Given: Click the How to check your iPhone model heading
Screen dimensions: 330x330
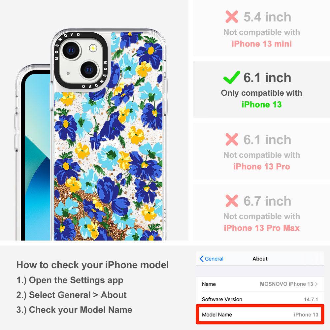Looking at the screenshot, I should point(93,265).
